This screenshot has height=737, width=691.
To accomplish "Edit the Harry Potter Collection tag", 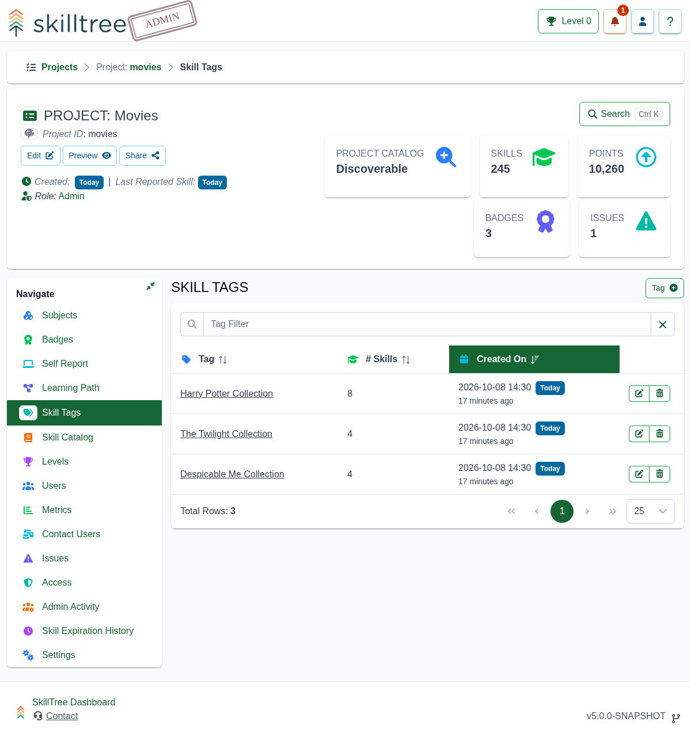I will tap(639, 394).
